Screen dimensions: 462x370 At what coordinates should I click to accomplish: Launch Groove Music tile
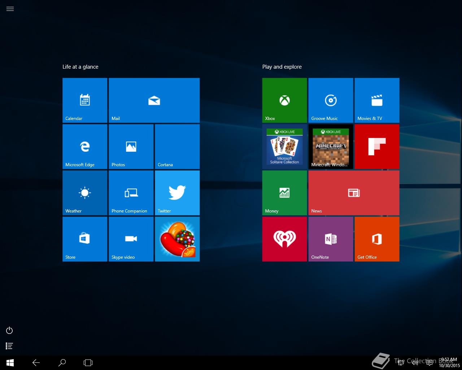point(331,100)
